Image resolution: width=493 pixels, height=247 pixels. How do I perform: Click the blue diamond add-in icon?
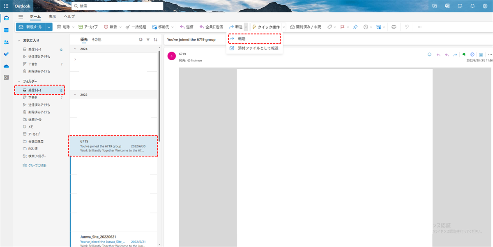pos(472,54)
